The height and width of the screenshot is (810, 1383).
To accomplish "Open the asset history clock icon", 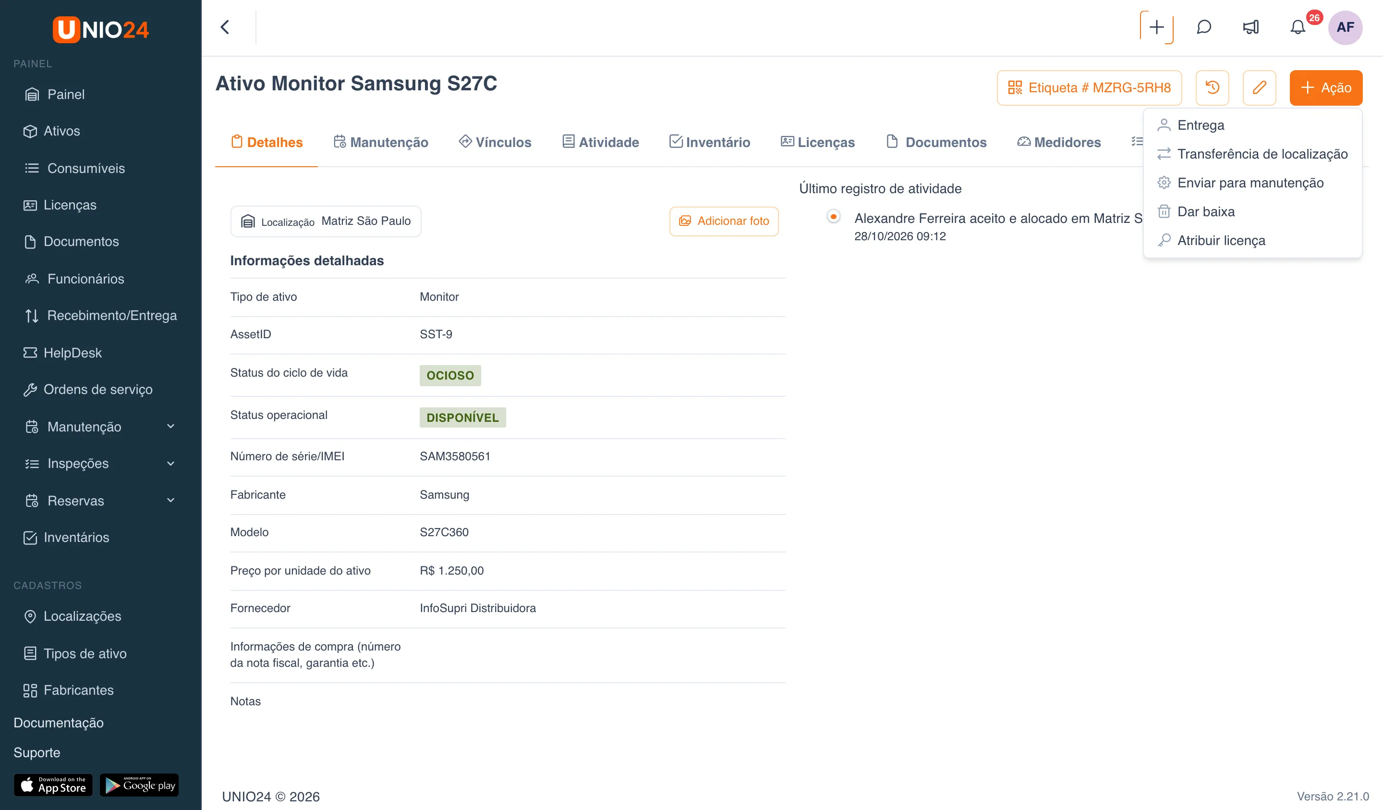I will [x=1213, y=87].
